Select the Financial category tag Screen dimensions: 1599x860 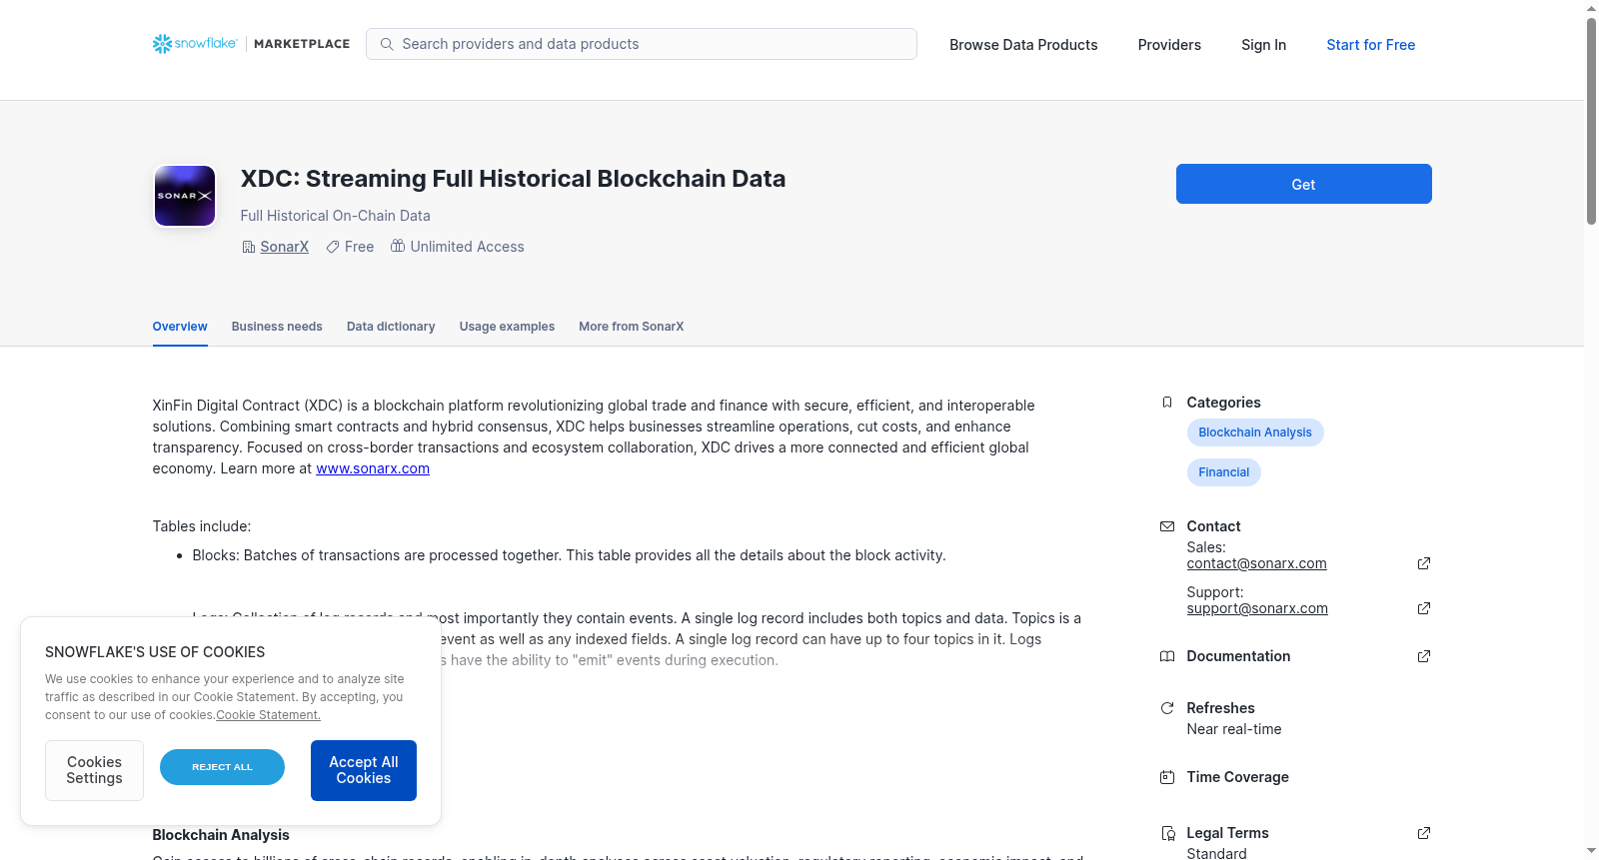pos(1224,472)
